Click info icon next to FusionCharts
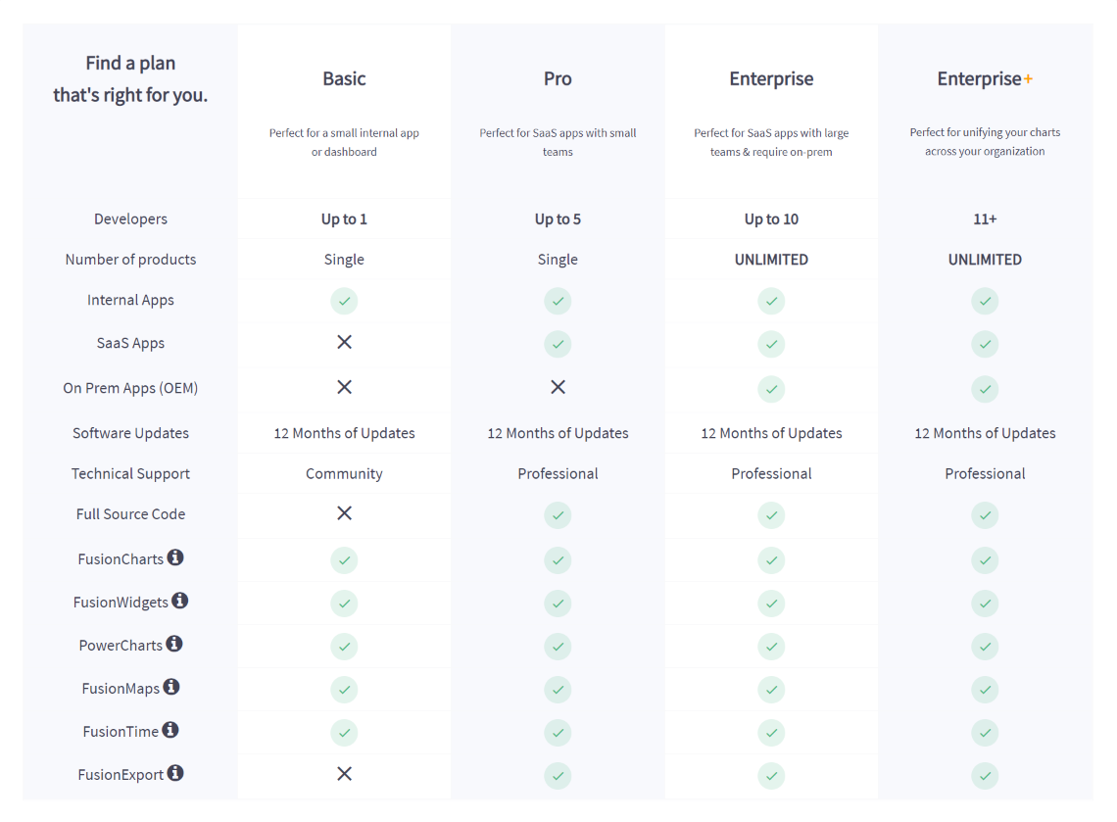 [175, 557]
